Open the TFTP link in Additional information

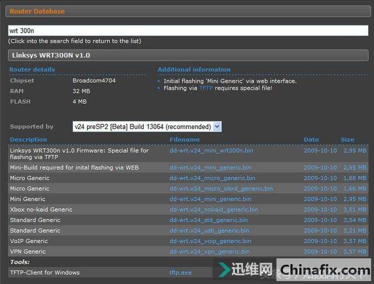[206, 88]
